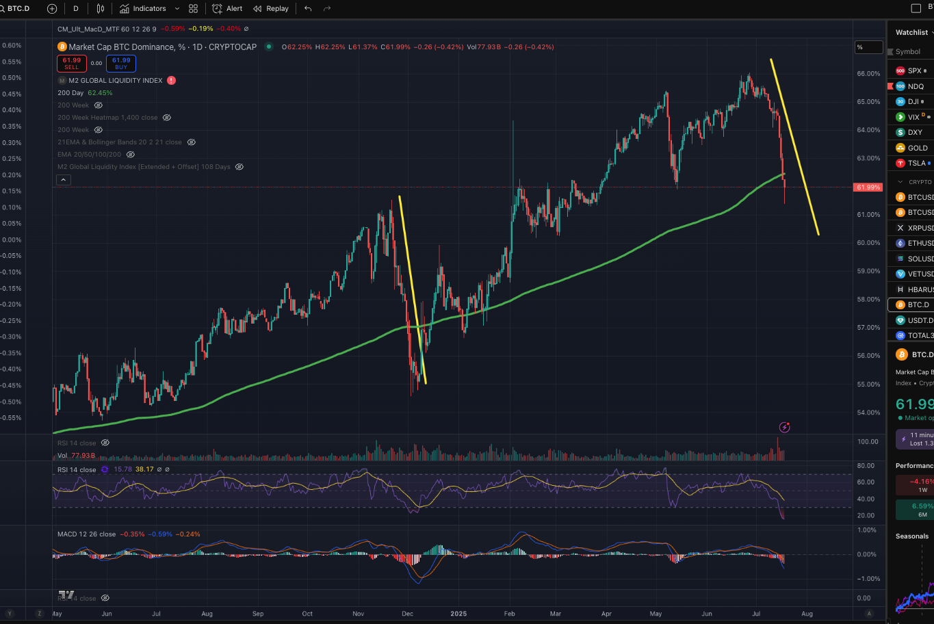Show the hidden EMA 20/50/100/200 indicator
This screenshot has width=934, height=624.
coord(131,154)
